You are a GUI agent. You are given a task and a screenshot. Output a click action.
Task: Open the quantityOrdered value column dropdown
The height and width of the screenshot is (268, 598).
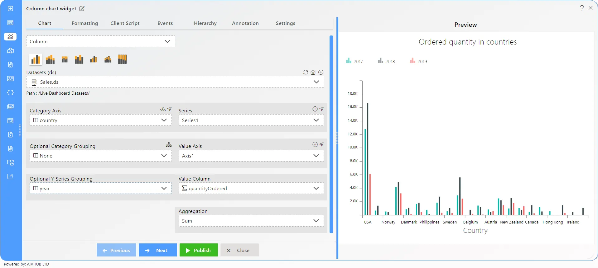(251, 188)
